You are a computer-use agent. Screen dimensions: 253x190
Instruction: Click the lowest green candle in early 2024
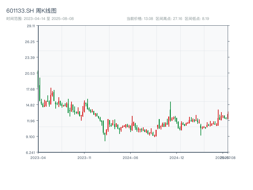pos(105,137)
